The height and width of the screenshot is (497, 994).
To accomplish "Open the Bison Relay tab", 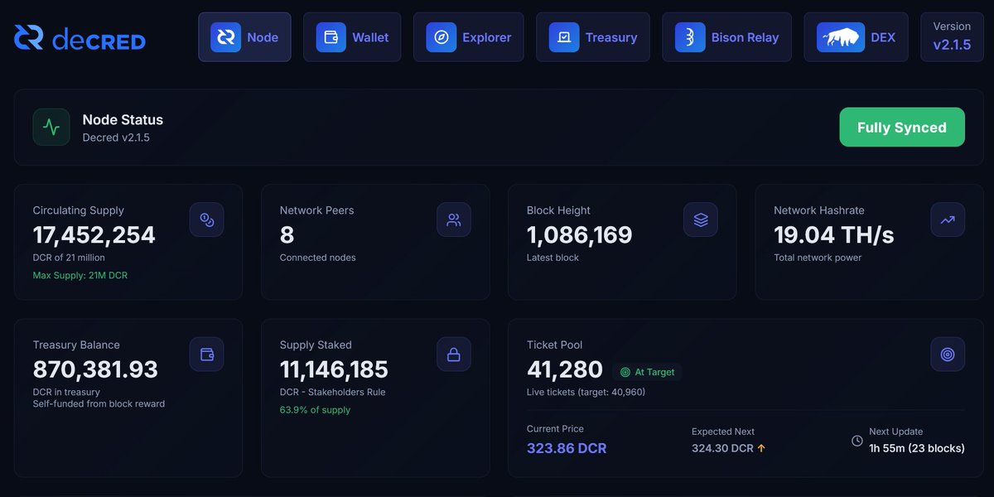I will (x=726, y=37).
